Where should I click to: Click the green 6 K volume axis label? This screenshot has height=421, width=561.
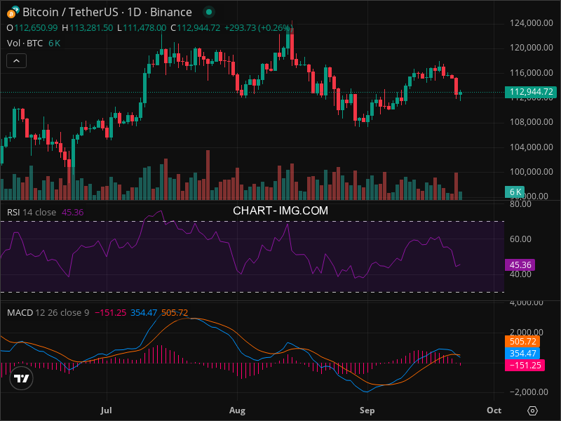(x=515, y=192)
